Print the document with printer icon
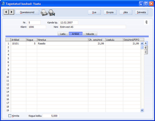Viewport: 155px width, 121px height. coord(44,13)
